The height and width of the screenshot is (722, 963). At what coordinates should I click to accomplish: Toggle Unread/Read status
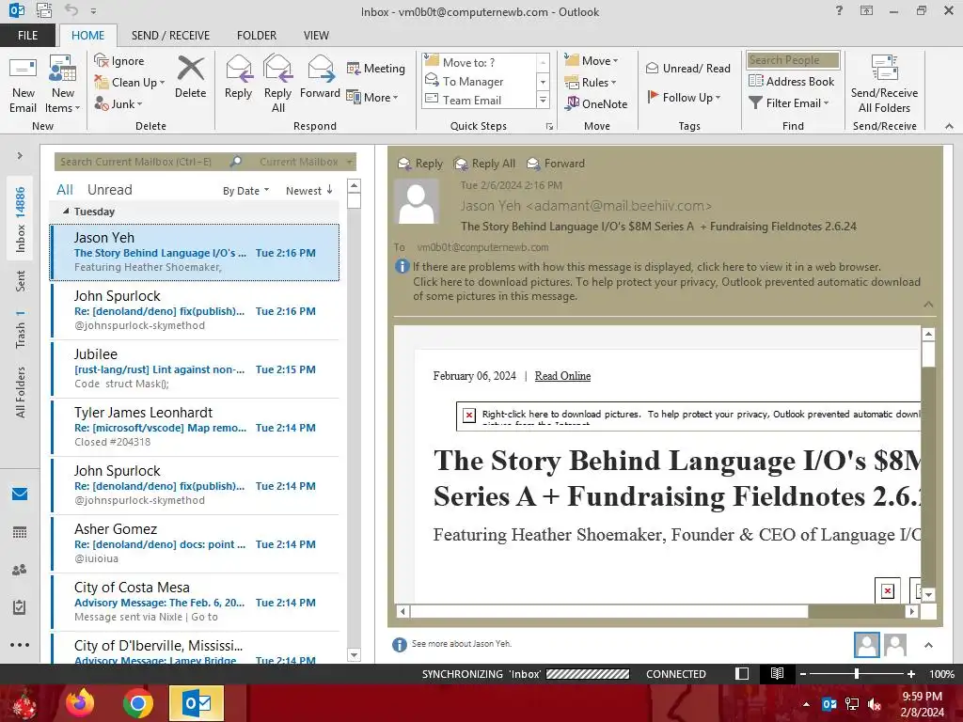pyautogui.click(x=688, y=68)
